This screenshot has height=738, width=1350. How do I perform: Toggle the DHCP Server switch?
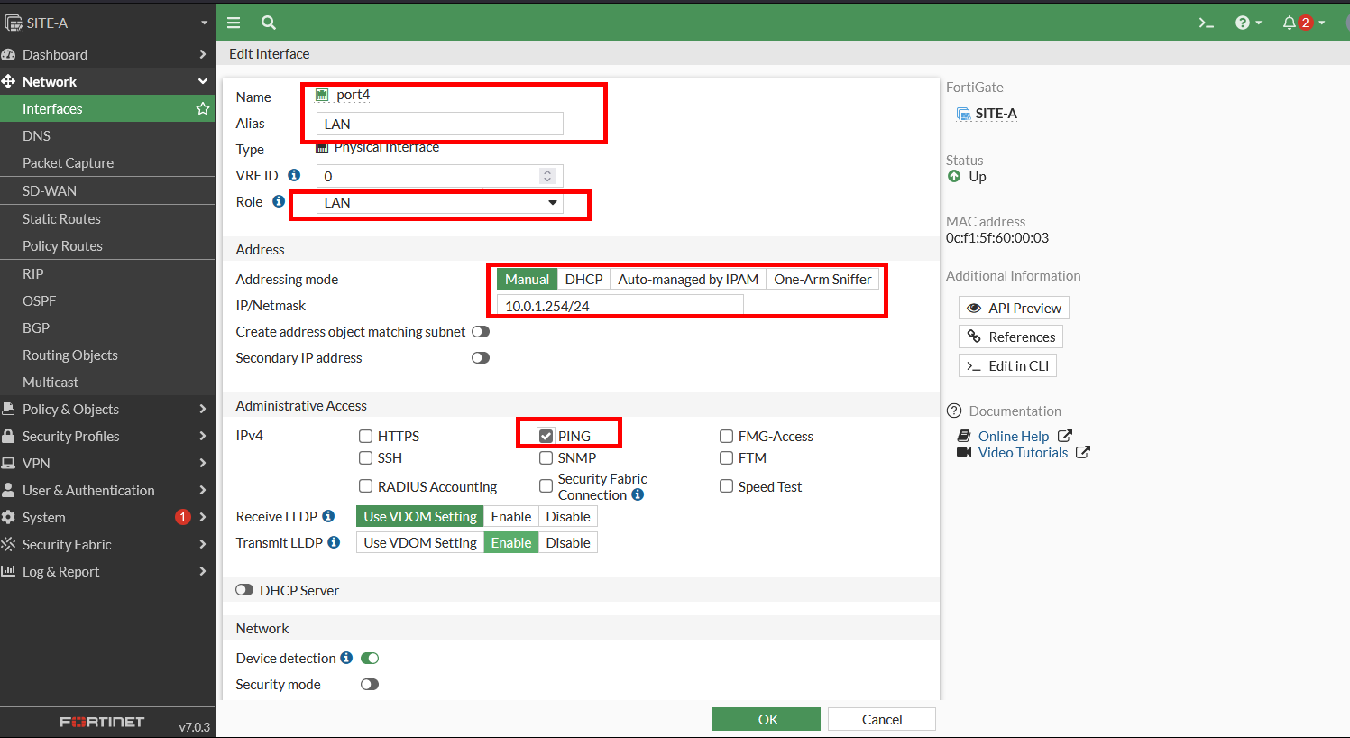tap(244, 590)
